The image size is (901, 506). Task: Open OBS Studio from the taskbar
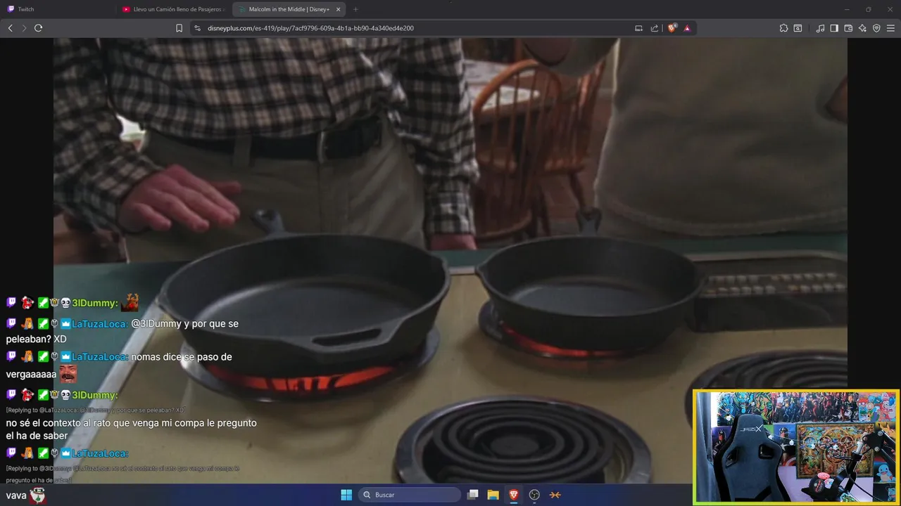click(x=534, y=495)
